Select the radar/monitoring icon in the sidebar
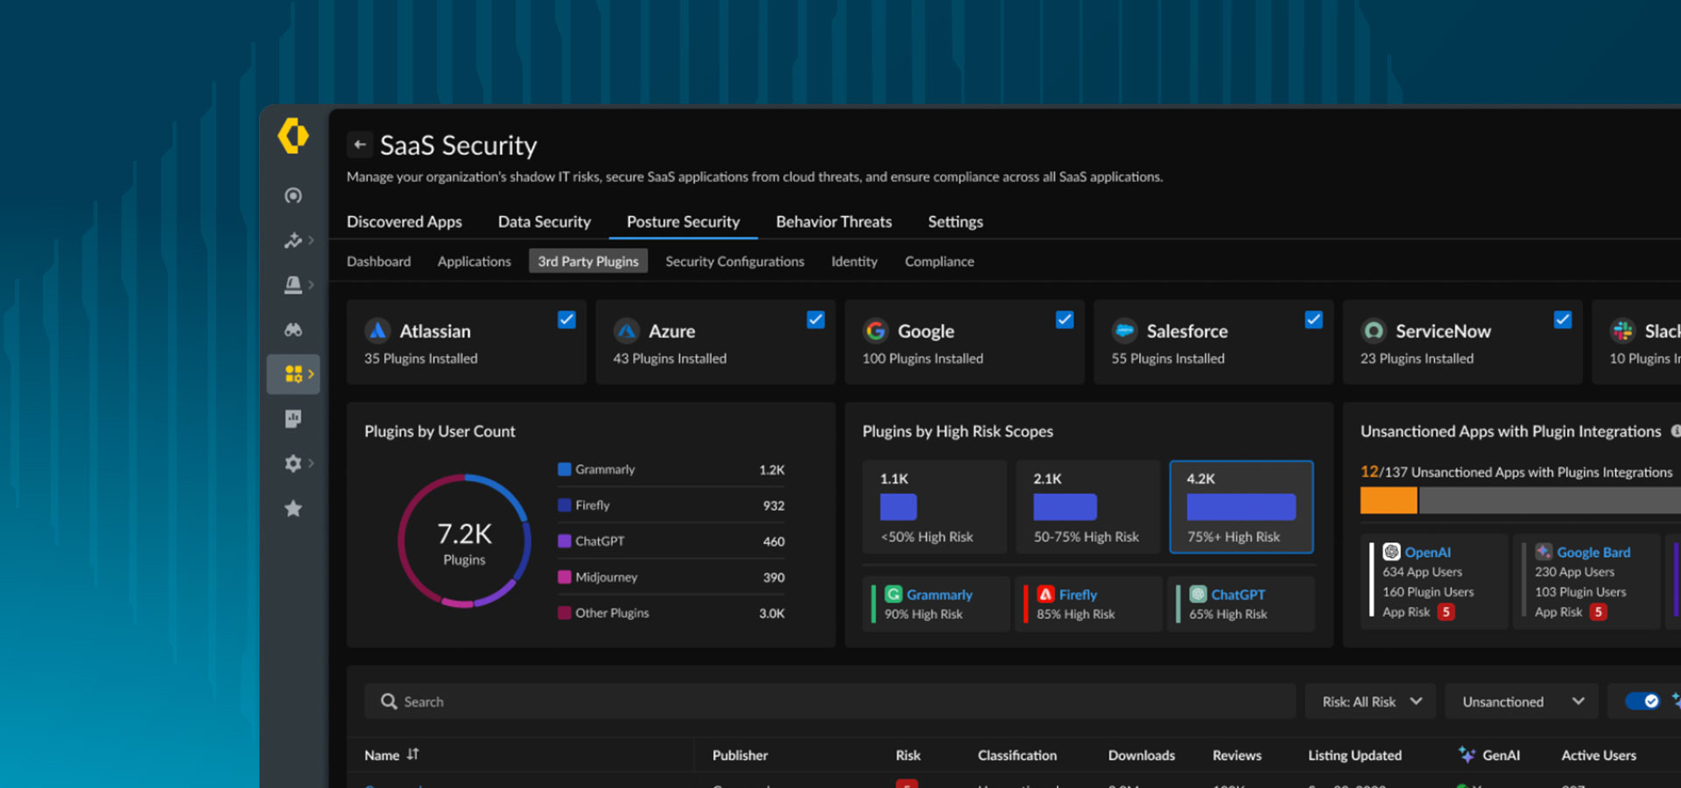The height and width of the screenshot is (788, 1681). tap(293, 195)
